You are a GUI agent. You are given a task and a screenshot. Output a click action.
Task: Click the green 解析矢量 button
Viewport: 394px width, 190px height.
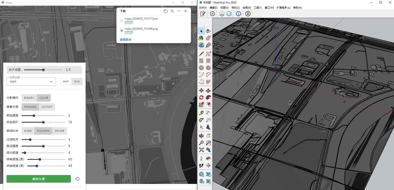click(x=39, y=179)
